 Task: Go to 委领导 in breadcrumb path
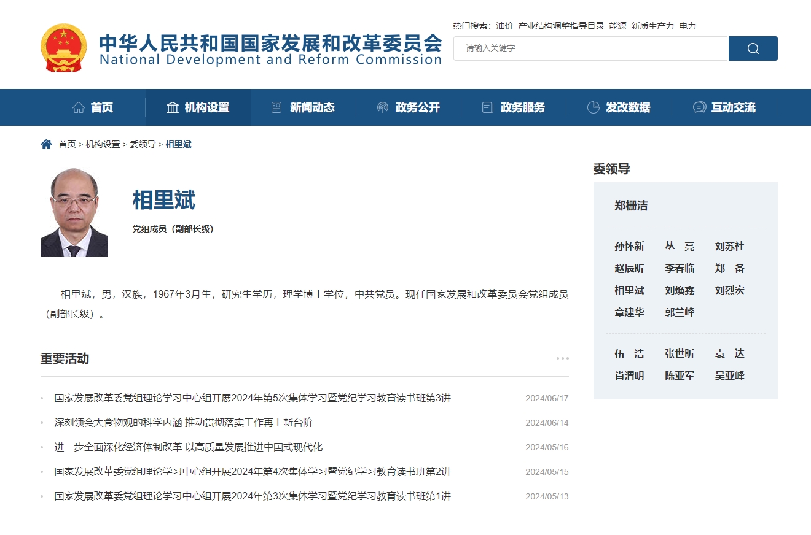click(x=143, y=144)
